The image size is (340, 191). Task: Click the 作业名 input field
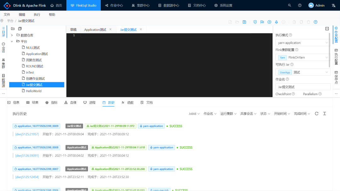(x=303, y=87)
